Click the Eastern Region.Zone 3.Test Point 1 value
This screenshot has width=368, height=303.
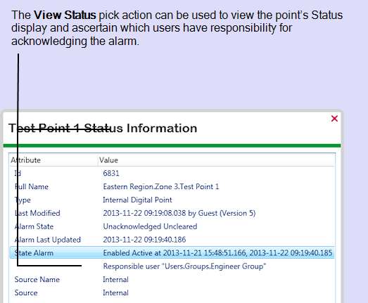pyautogui.click(x=160, y=187)
